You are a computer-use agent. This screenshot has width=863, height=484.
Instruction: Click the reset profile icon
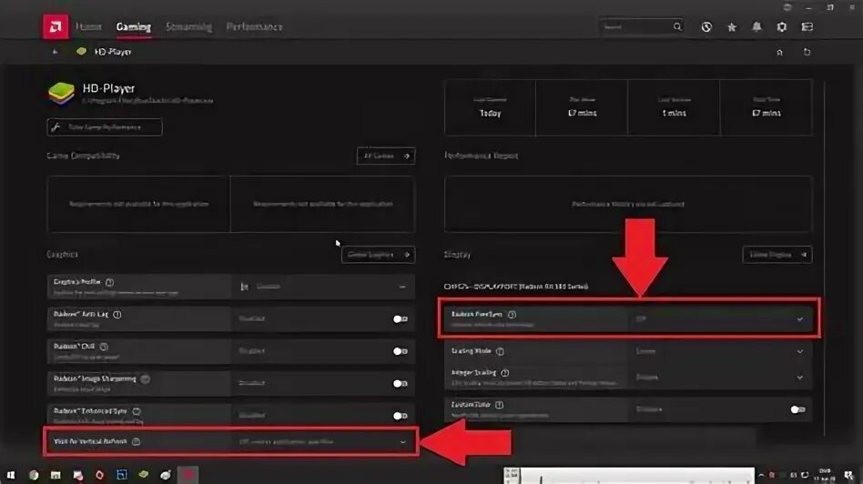click(x=807, y=52)
